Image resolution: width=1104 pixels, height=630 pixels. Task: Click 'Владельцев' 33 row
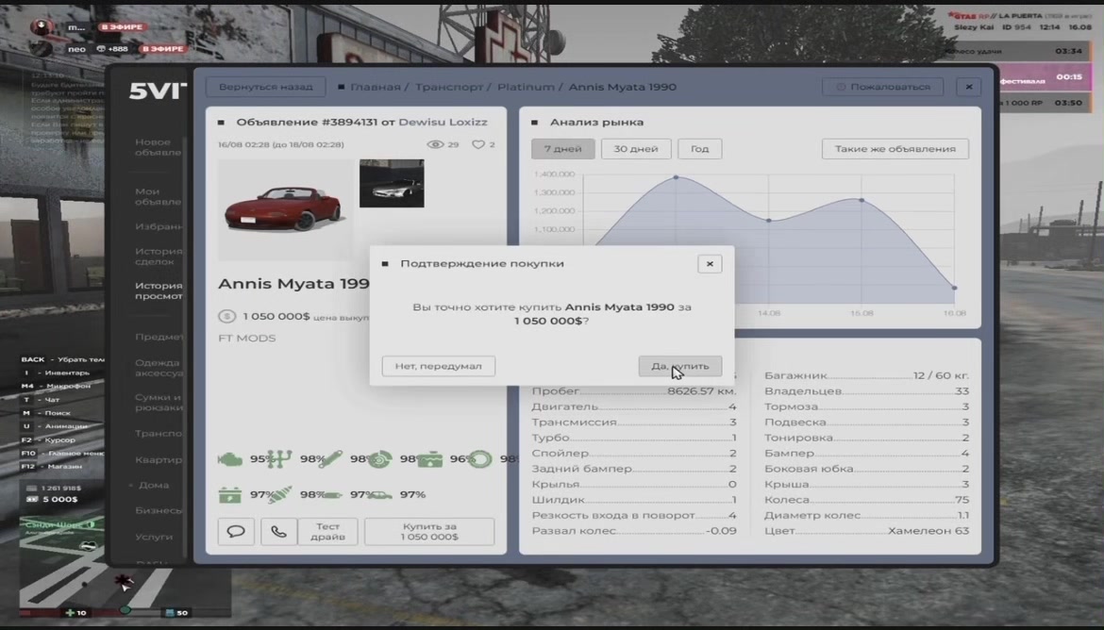click(x=867, y=391)
